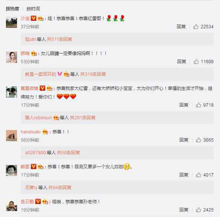Image resolution: width=220 pixels, height=217 pixels.
Task: Expand the 共318条回复 replies
Action: (x=93, y=74)
